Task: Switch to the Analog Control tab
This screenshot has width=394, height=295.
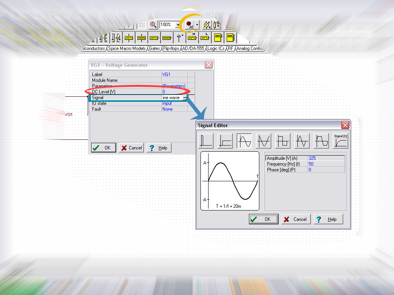Action: click(250, 48)
